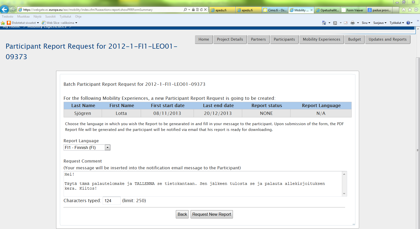The height and width of the screenshot is (229, 420).
Task: Open the Työkalut menu in menu bar
Action: click(65, 17)
